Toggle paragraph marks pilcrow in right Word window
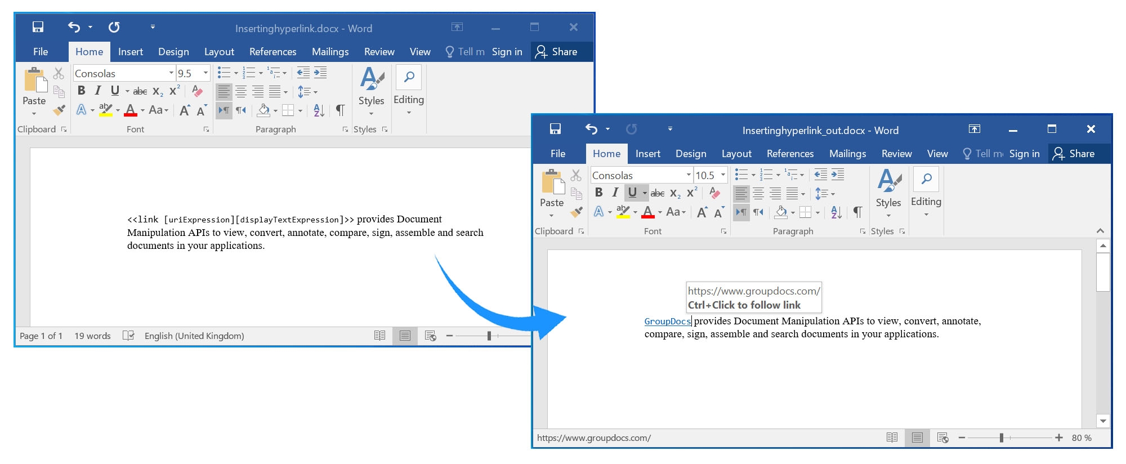Viewport: 1126px width, 464px height. point(857,212)
